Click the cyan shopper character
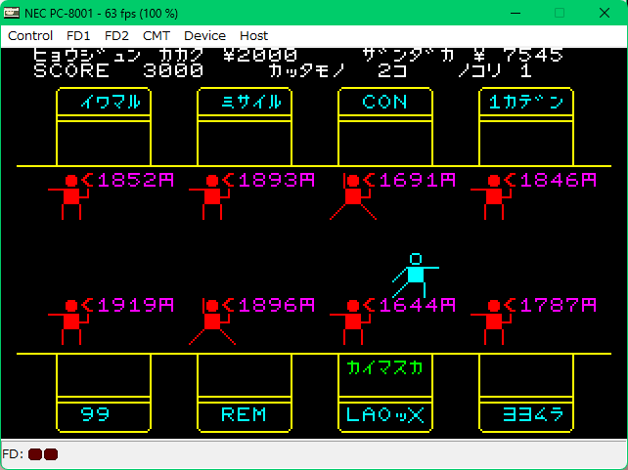 pyautogui.click(x=415, y=276)
